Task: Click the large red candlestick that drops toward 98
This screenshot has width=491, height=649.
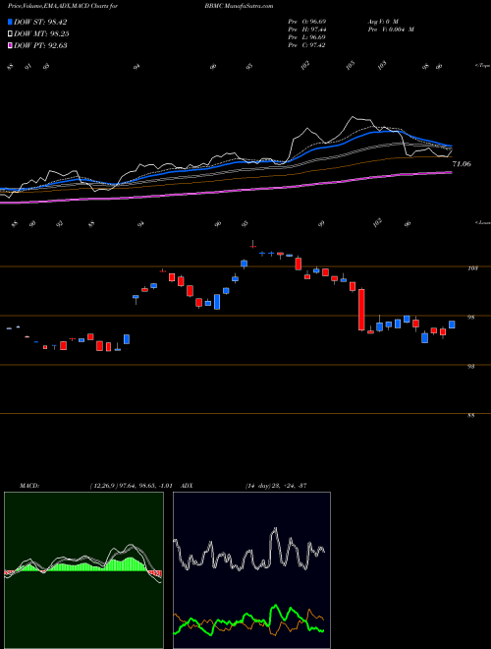Action: (361, 309)
